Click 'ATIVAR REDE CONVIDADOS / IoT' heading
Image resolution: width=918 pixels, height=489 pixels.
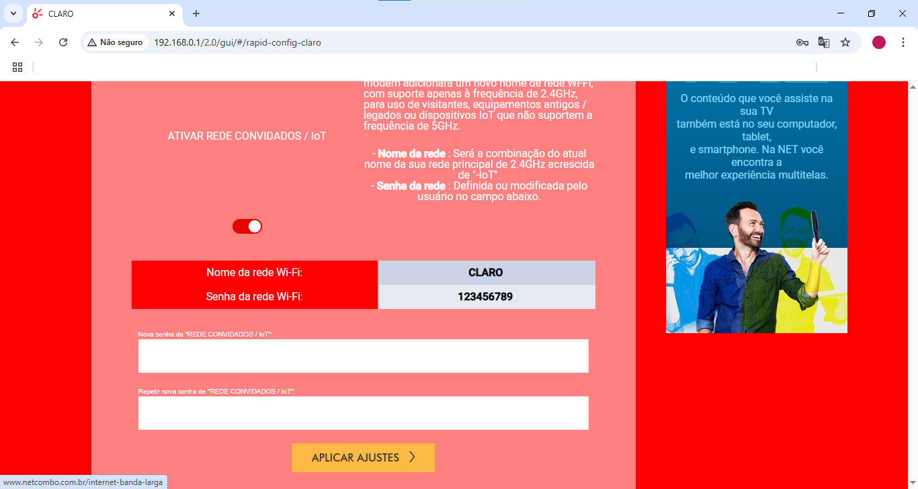tap(247, 136)
